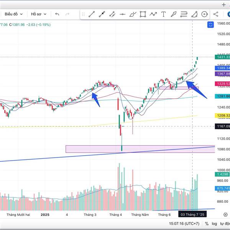Image resolution: width=230 pixels, height=230 pixels.
Task: Toggle log scale mode
Action: [214, 224]
